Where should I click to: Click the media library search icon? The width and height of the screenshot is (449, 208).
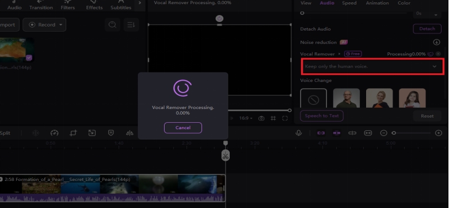pos(112,25)
